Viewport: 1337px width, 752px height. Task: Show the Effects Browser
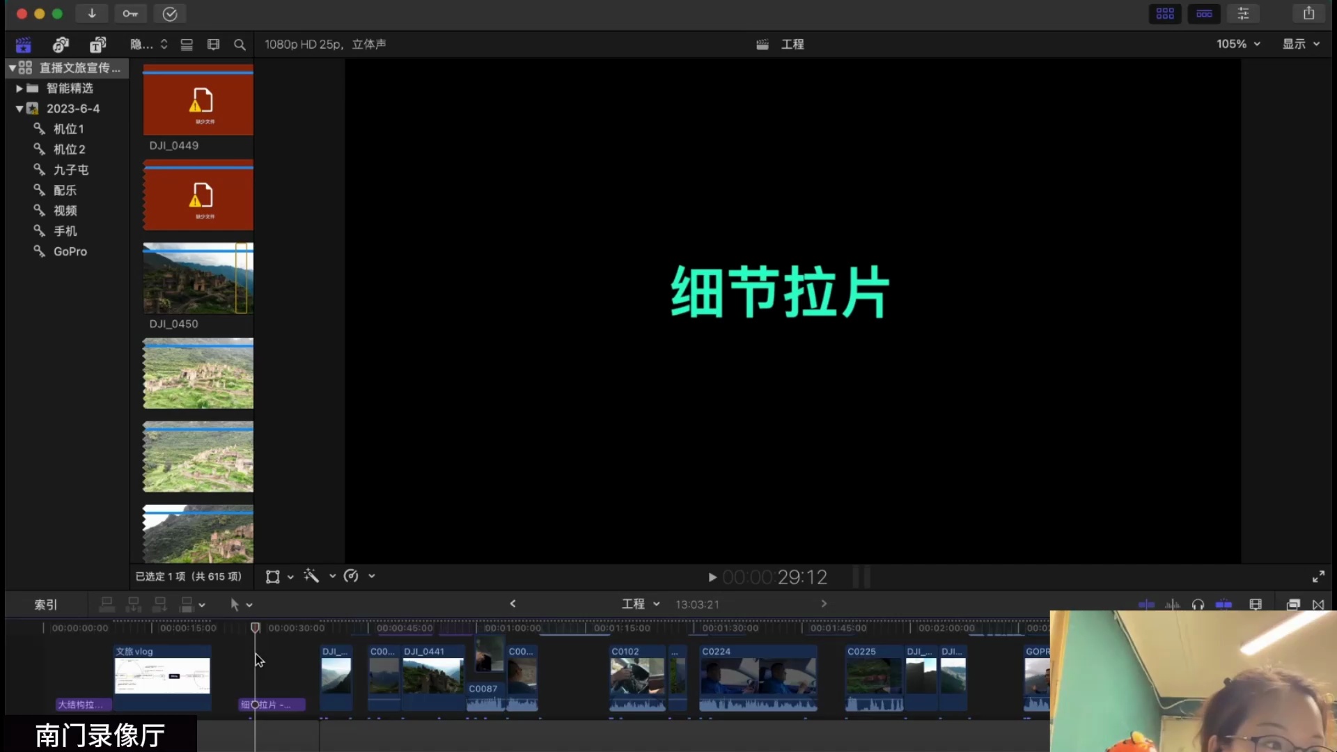(x=1292, y=604)
